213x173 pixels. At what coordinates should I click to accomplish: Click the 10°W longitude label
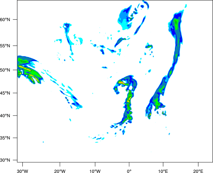click(95, 171)
